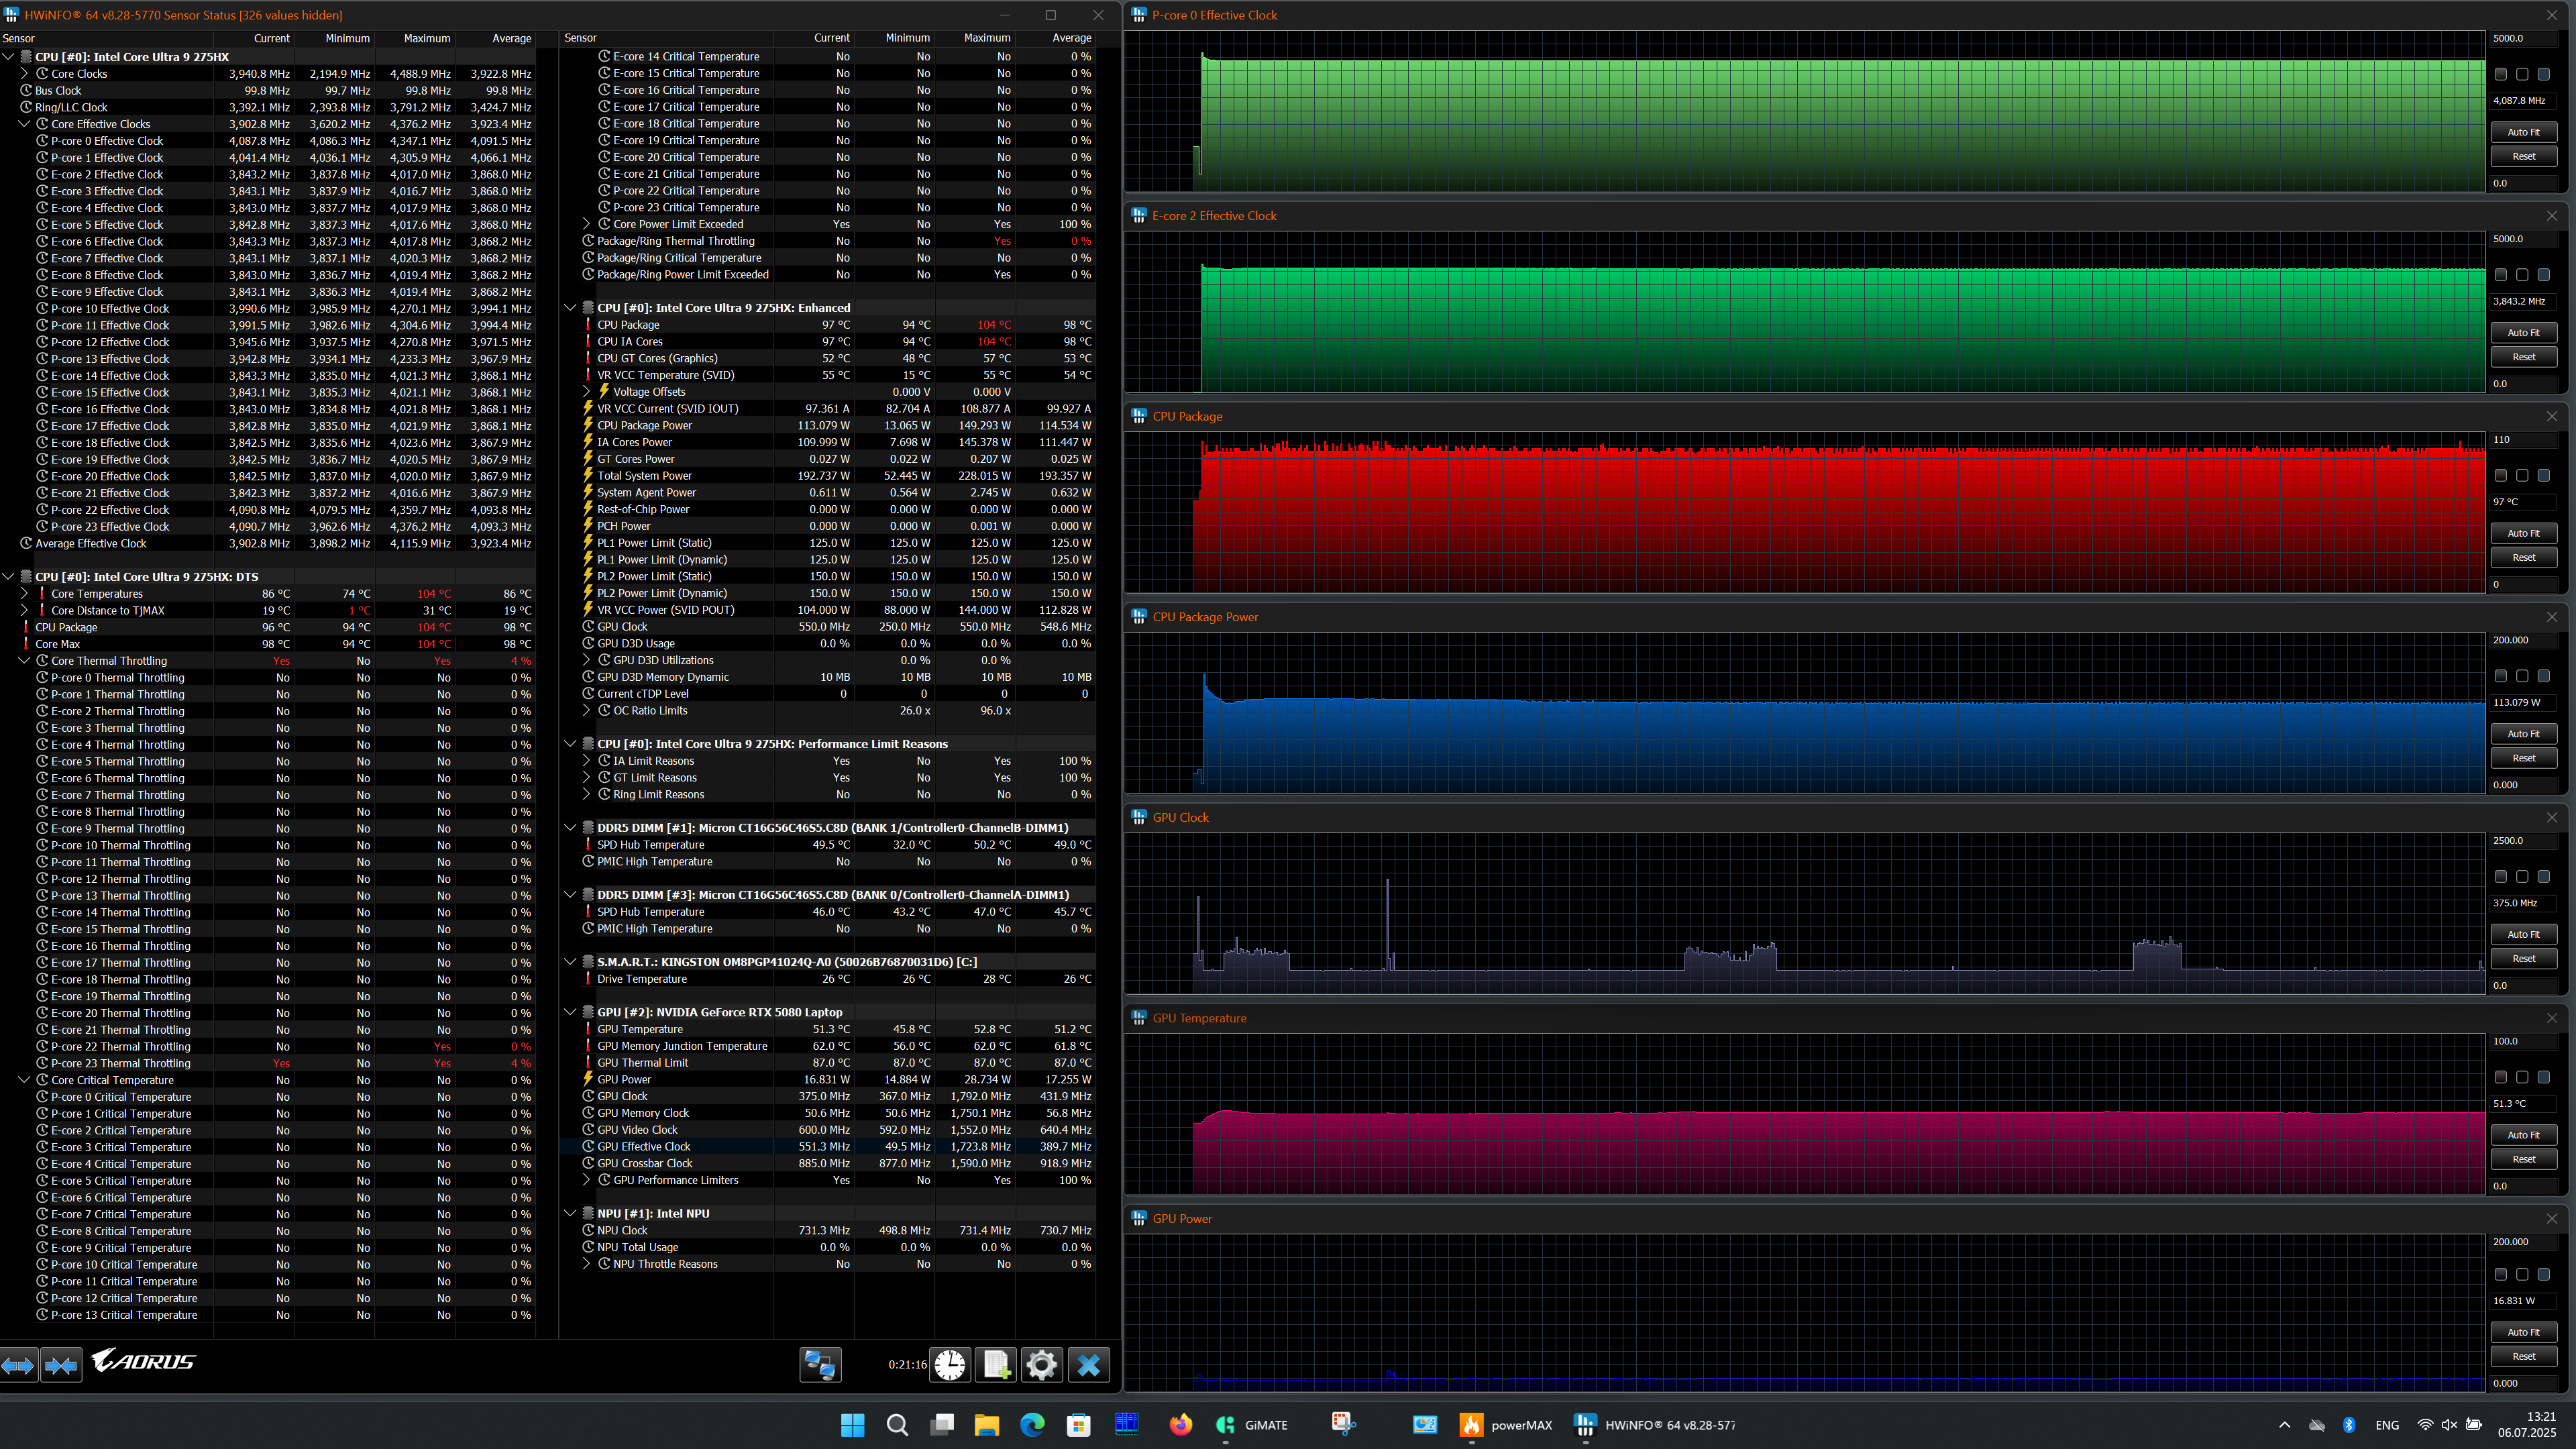Image resolution: width=2576 pixels, height=1449 pixels.
Task: Click first color swatch in P-core 0 graph
Action: click(x=2501, y=74)
